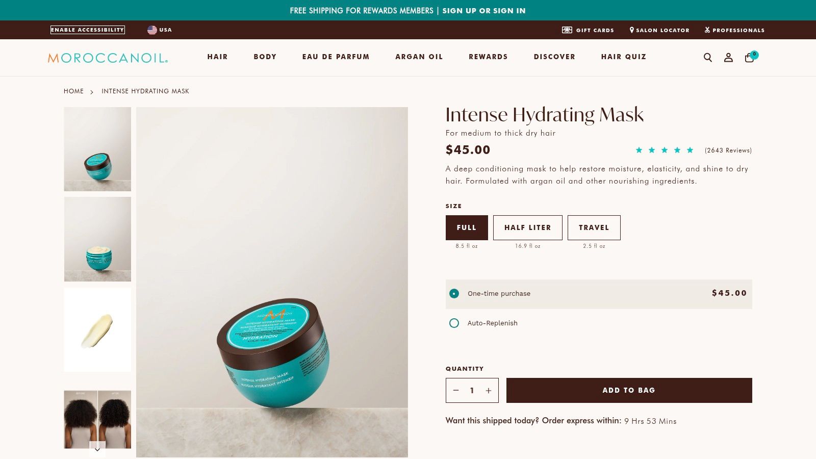This screenshot has width=816, height=459.
Task: Open the search magnifier icon
Action: point(708,58)
